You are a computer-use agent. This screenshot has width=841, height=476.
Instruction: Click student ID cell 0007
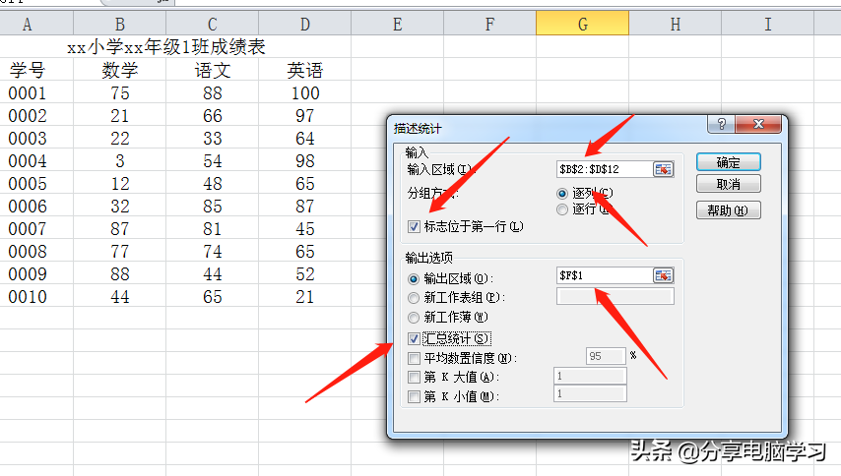point(28,228)
